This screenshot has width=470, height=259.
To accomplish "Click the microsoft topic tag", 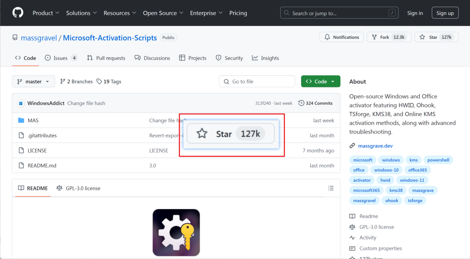I will coord(363,160).
